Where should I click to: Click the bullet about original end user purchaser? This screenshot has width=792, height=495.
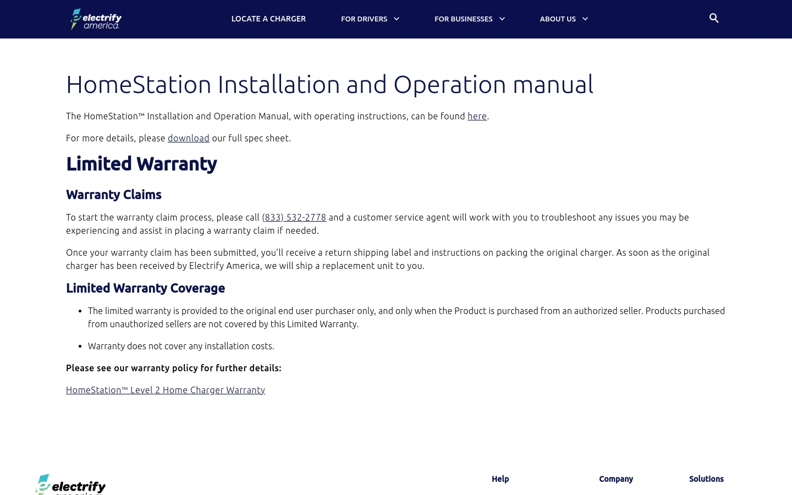point(406,317)
